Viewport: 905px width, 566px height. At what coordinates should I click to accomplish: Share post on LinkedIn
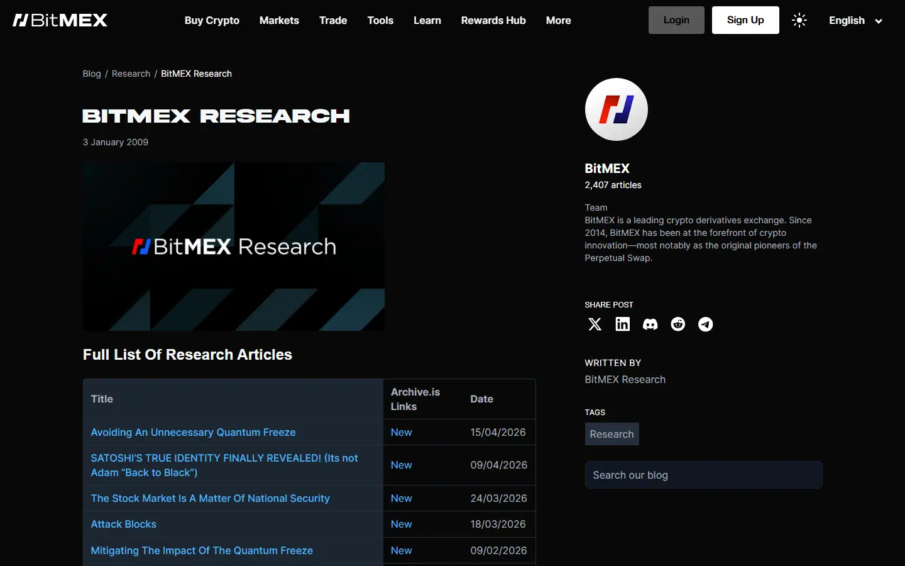622,324
